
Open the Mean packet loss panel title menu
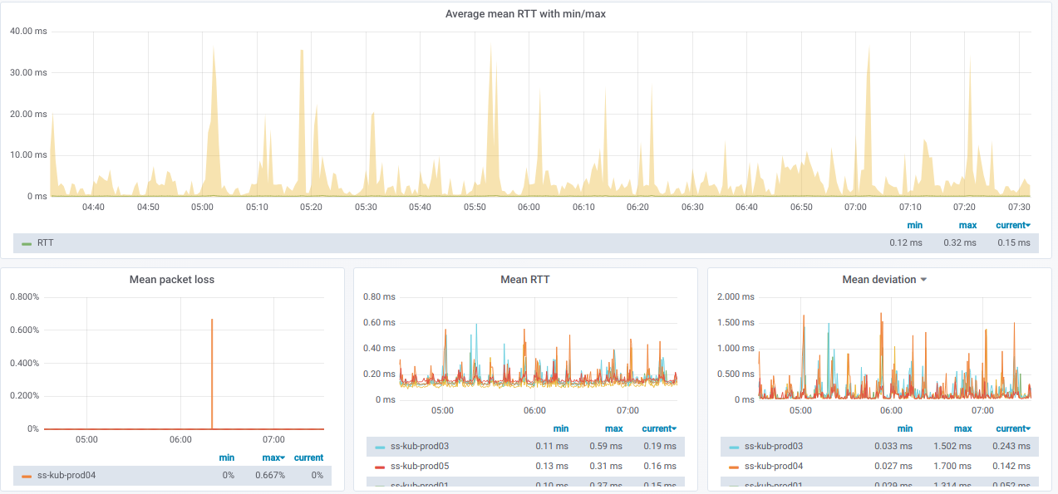pyautogui.click(x=172, y=280)
